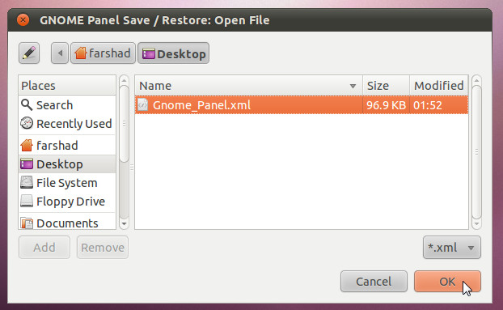Open File System in Places
Viewport: 503px width, 310px height.
(67, 183)
